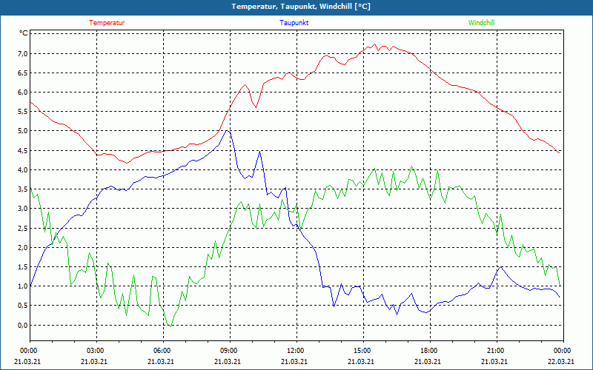Click the 1,5 value on the y-axis

point(24,267)
